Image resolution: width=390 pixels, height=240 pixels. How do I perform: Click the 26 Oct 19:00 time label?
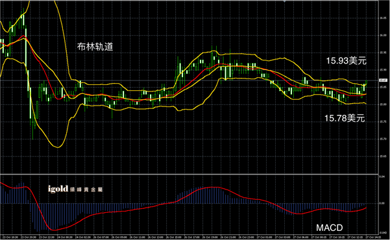pyautogui.click(x=210, y=237)
